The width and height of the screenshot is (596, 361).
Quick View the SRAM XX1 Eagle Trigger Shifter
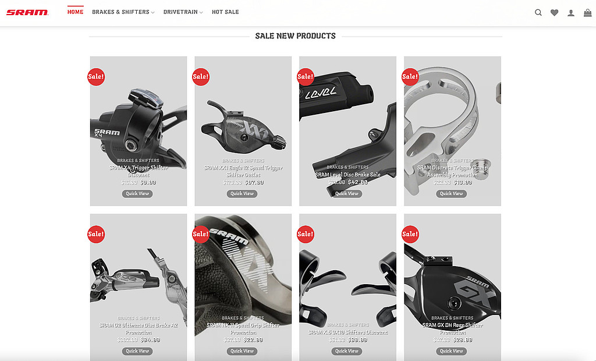click(x=242, y=194)
